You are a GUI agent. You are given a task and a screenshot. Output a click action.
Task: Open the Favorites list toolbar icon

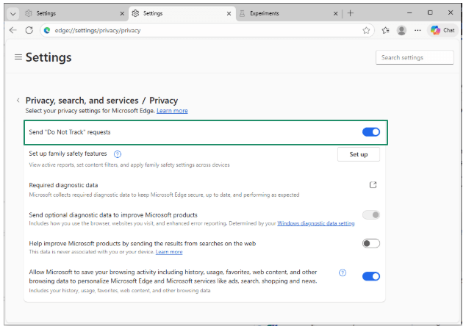(385, 30)
